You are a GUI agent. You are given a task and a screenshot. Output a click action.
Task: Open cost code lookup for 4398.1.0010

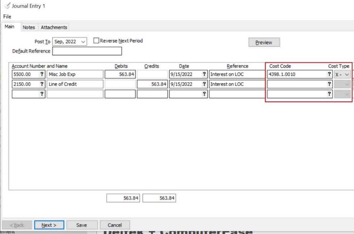coord(329,75)
